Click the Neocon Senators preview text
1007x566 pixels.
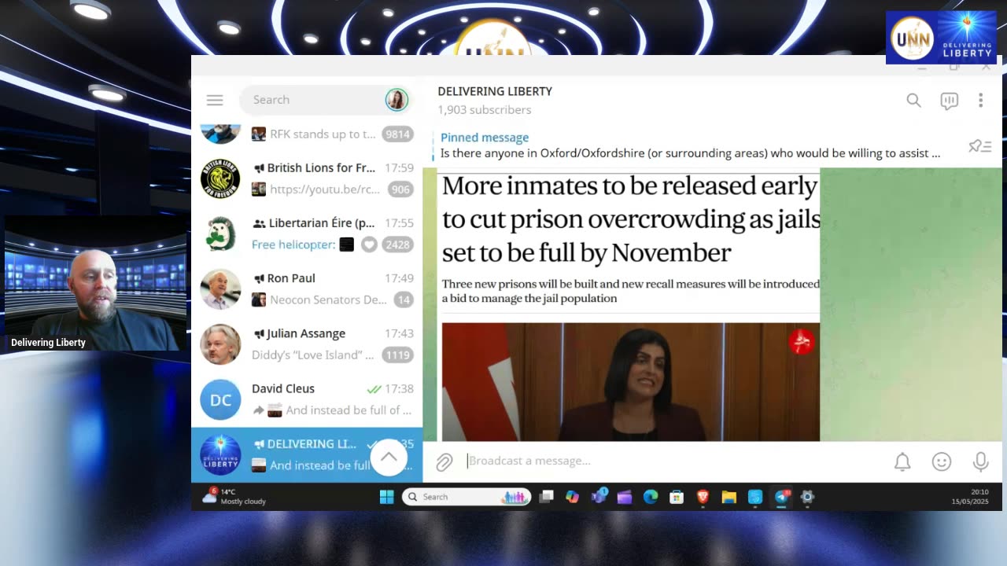(x=328, y=300)
